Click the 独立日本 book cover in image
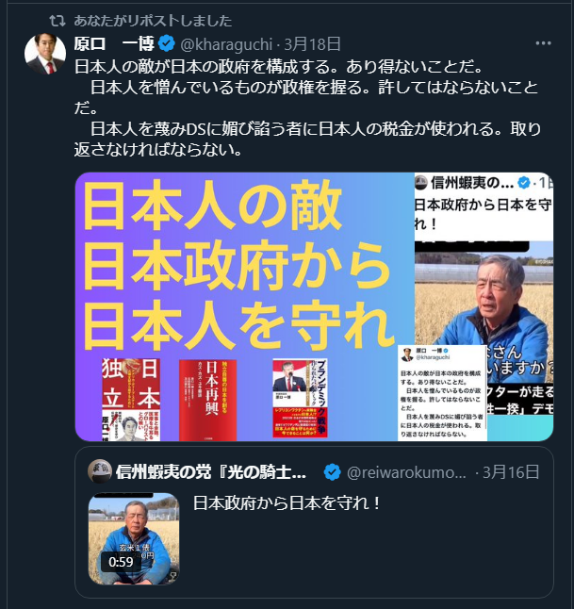Image resolution: width=574 pixels, height=609 pixels. pos(131,400)
